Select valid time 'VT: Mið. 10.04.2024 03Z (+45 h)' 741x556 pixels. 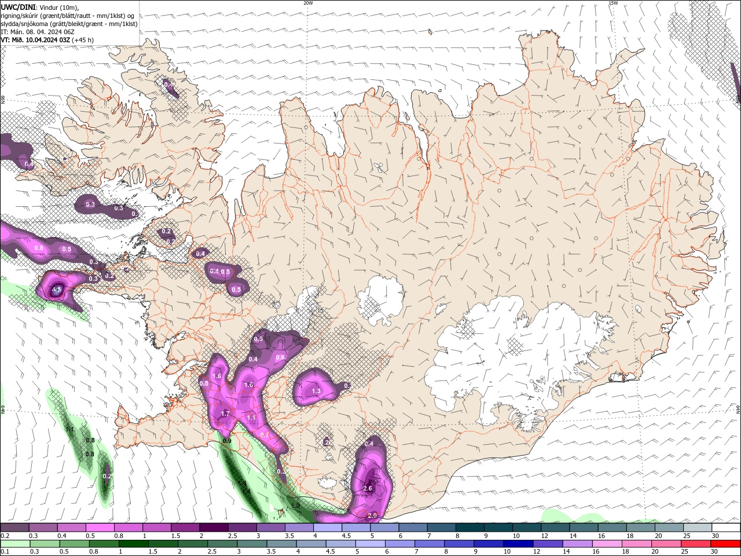[x=47, y=40]
